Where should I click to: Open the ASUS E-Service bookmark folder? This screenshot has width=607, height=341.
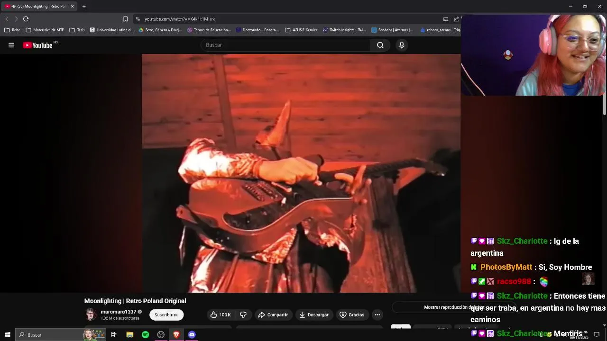tap(302, 30)
